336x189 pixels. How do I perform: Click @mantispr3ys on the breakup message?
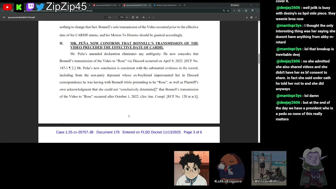pos(289,49)
